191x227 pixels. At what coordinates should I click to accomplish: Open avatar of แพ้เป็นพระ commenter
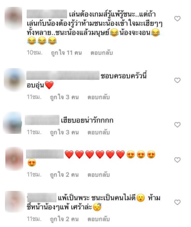point(14,202)
